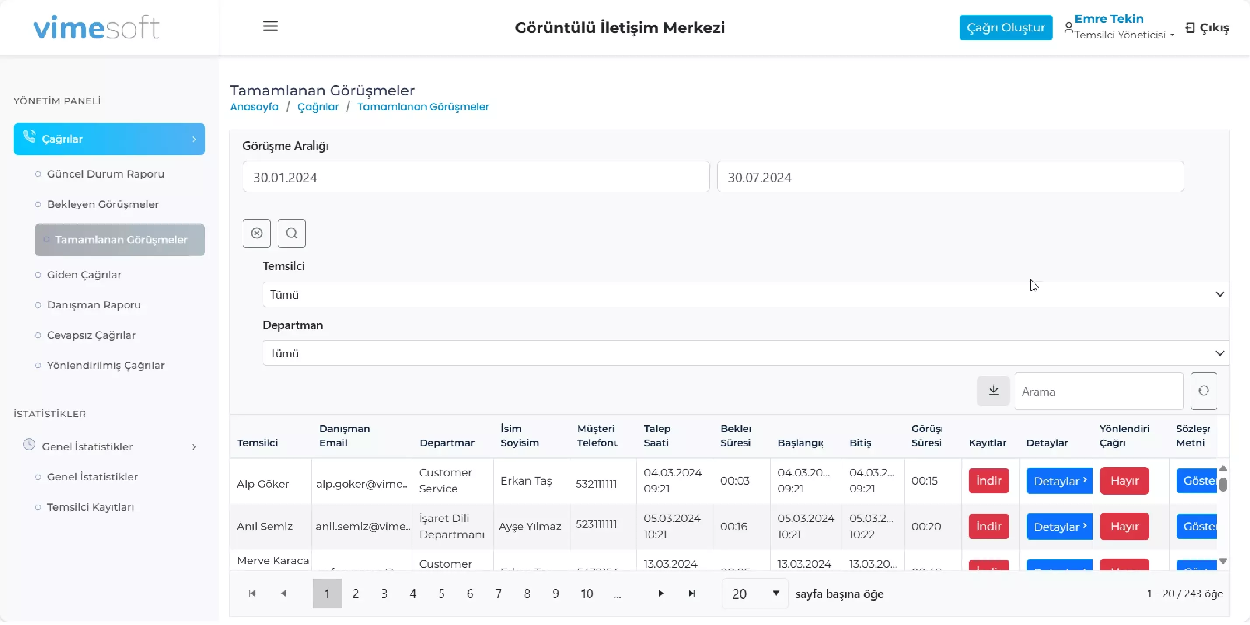Click the clear filter circle-x icon
Screen dimensions: 1250x625
click(x=257, y=234)
